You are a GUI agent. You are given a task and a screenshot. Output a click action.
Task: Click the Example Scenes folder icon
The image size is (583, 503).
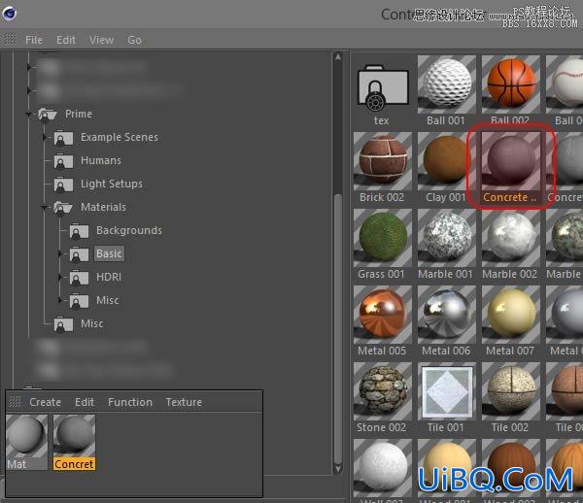[63, 138]
